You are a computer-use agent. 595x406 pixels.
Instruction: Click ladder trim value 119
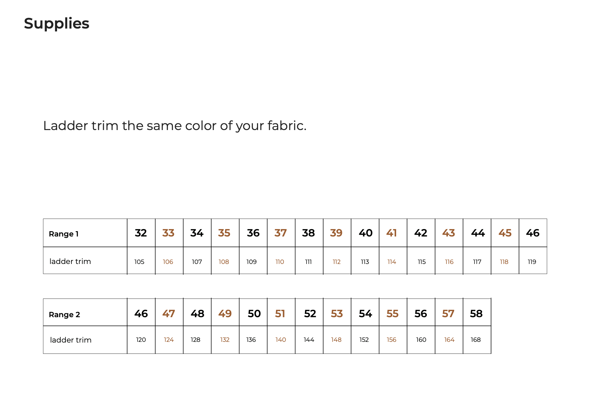pyautogui.click(x=532, y=262)
